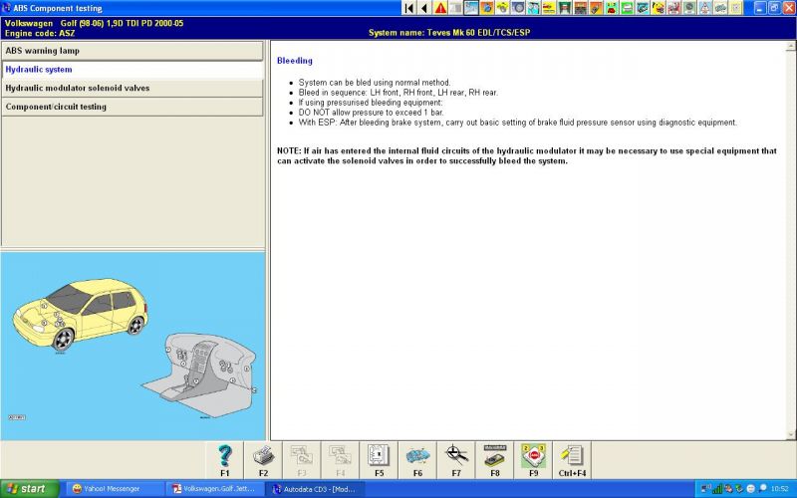Open the ABS warning lamp section

tap(133, 51)
